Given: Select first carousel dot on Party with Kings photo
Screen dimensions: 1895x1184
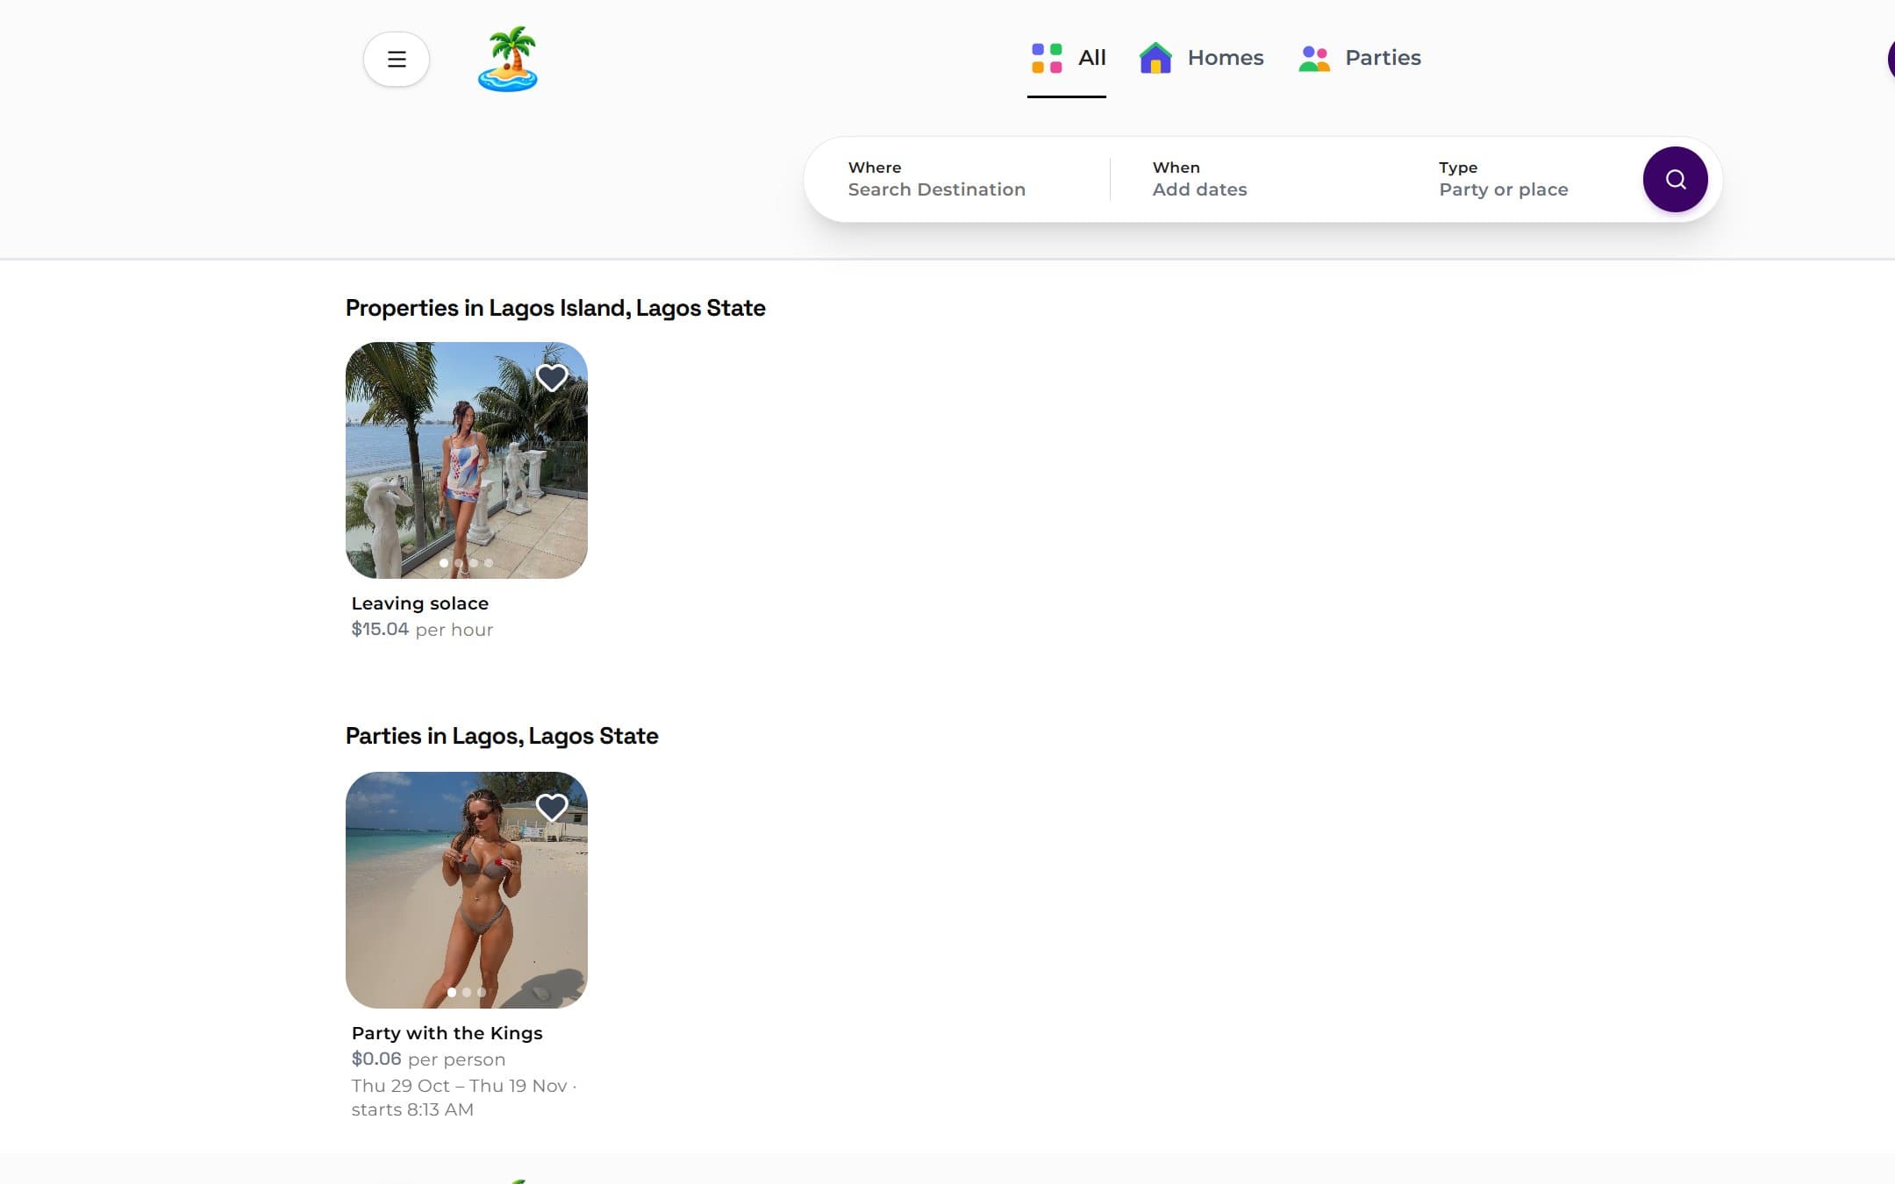Looking at the screenshot, I should [452, 992].
